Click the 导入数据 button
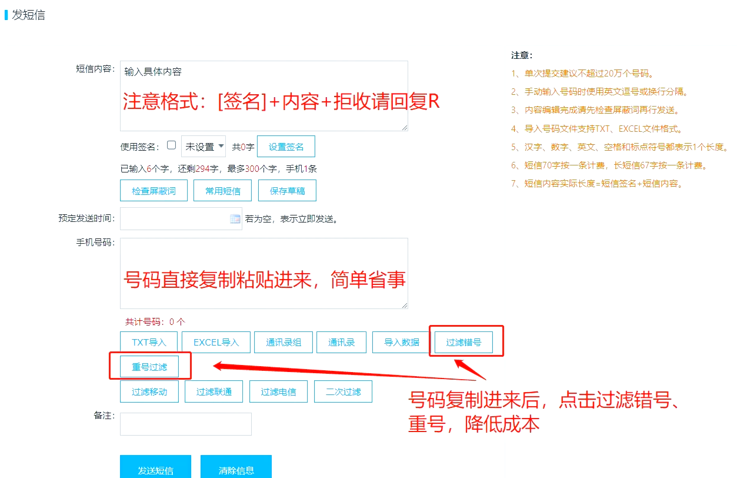 click(402, 342)
